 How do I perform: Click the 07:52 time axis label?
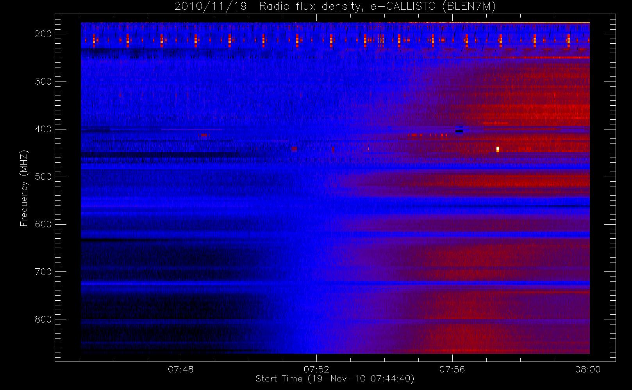pyautogui.click(x=316, y=369)
